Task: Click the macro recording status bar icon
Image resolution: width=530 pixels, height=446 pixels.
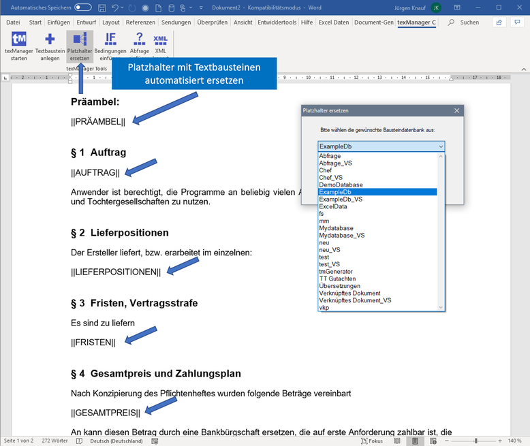Action: click(x=155, y=441)
